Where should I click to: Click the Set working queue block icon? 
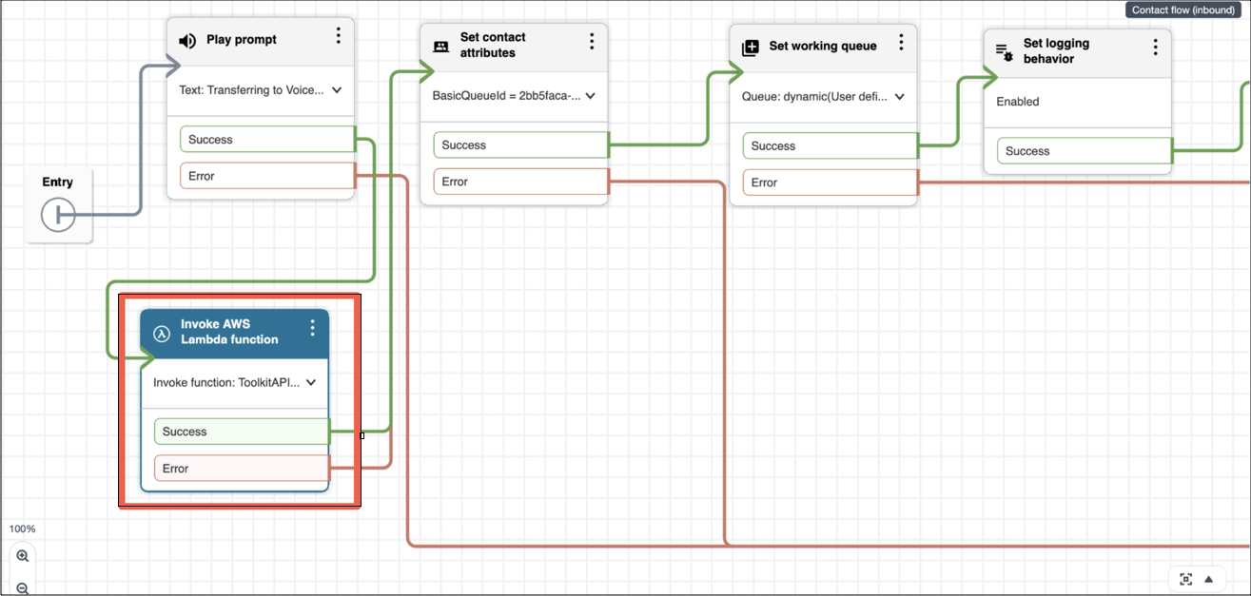click(750, 48)
